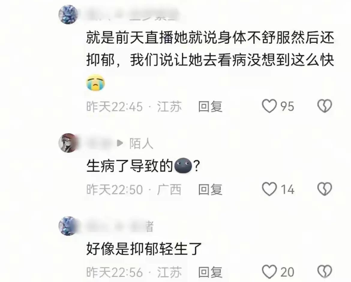Select the comment text 好像是抑郁轻生了
The width and height of the screenshot is (351, 282).
click(144, 249)
